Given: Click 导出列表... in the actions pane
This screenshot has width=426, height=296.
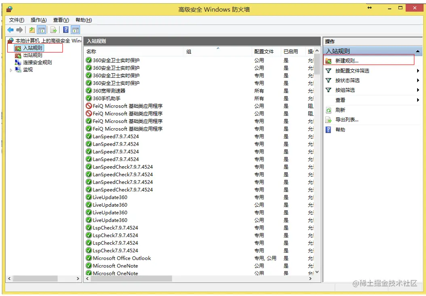Looking at the screenshot, I should (347, 120).
